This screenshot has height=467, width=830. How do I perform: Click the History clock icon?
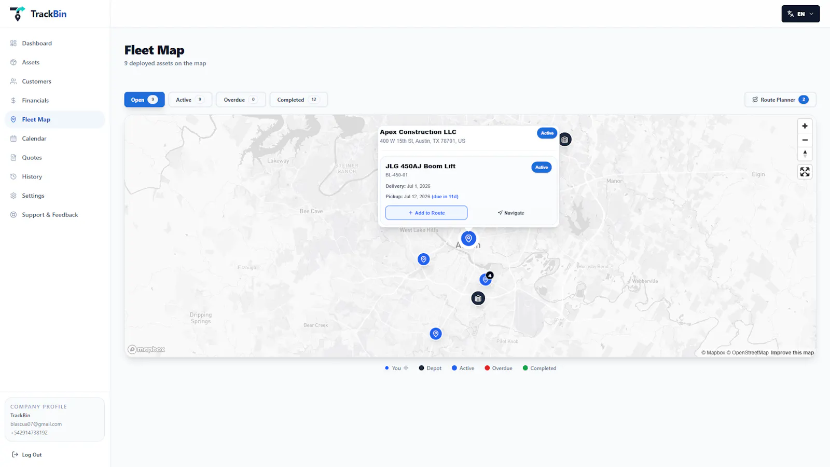point(13,176)
